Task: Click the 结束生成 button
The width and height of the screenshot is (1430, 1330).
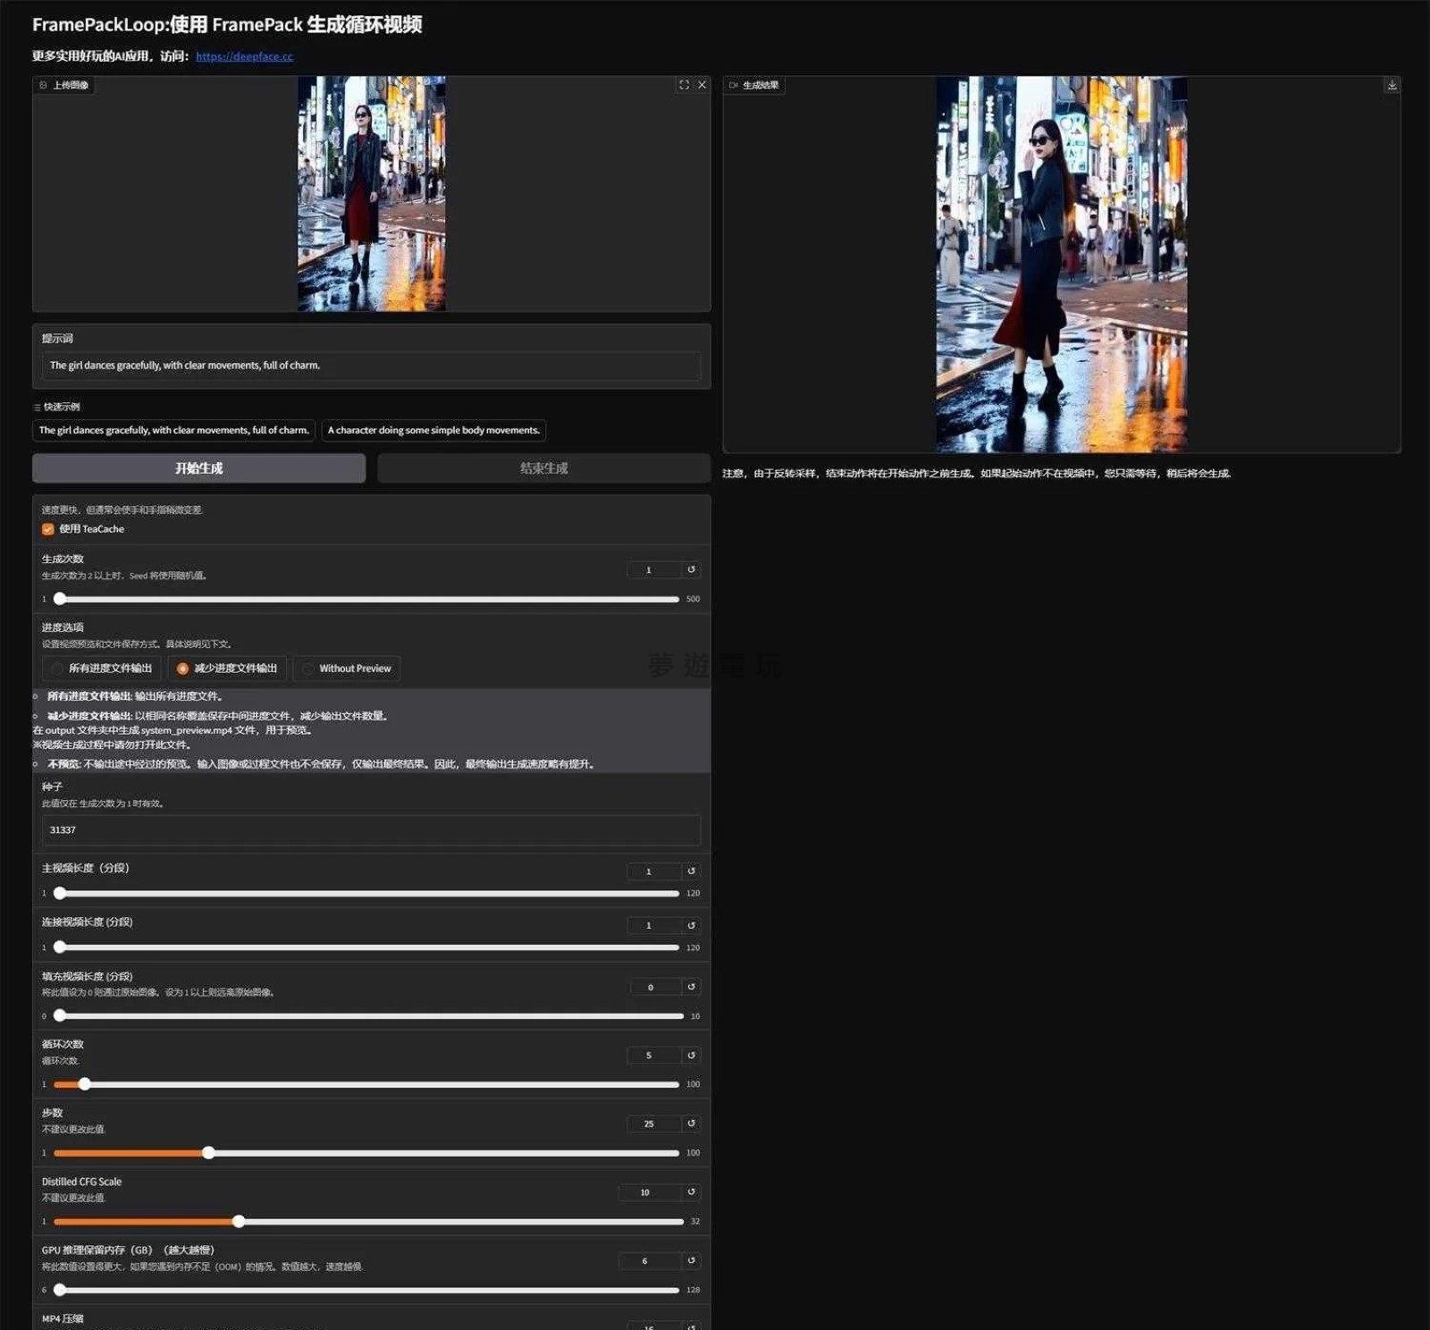Action: (x=543, y=468)
